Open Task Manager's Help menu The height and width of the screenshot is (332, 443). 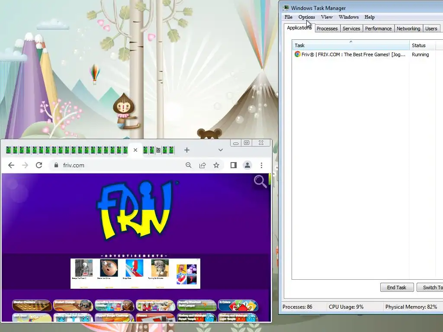click(x=369, y=17)
